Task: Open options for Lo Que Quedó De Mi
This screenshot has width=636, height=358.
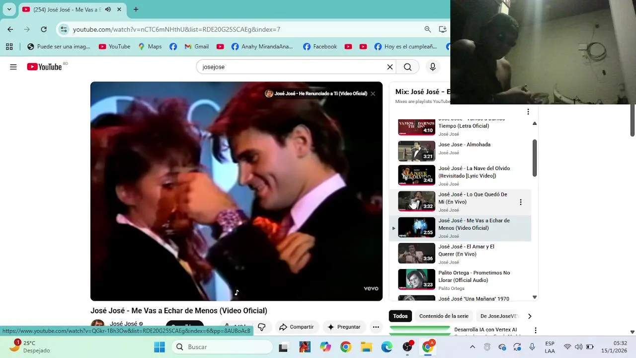Action: (x=521, y=202)
